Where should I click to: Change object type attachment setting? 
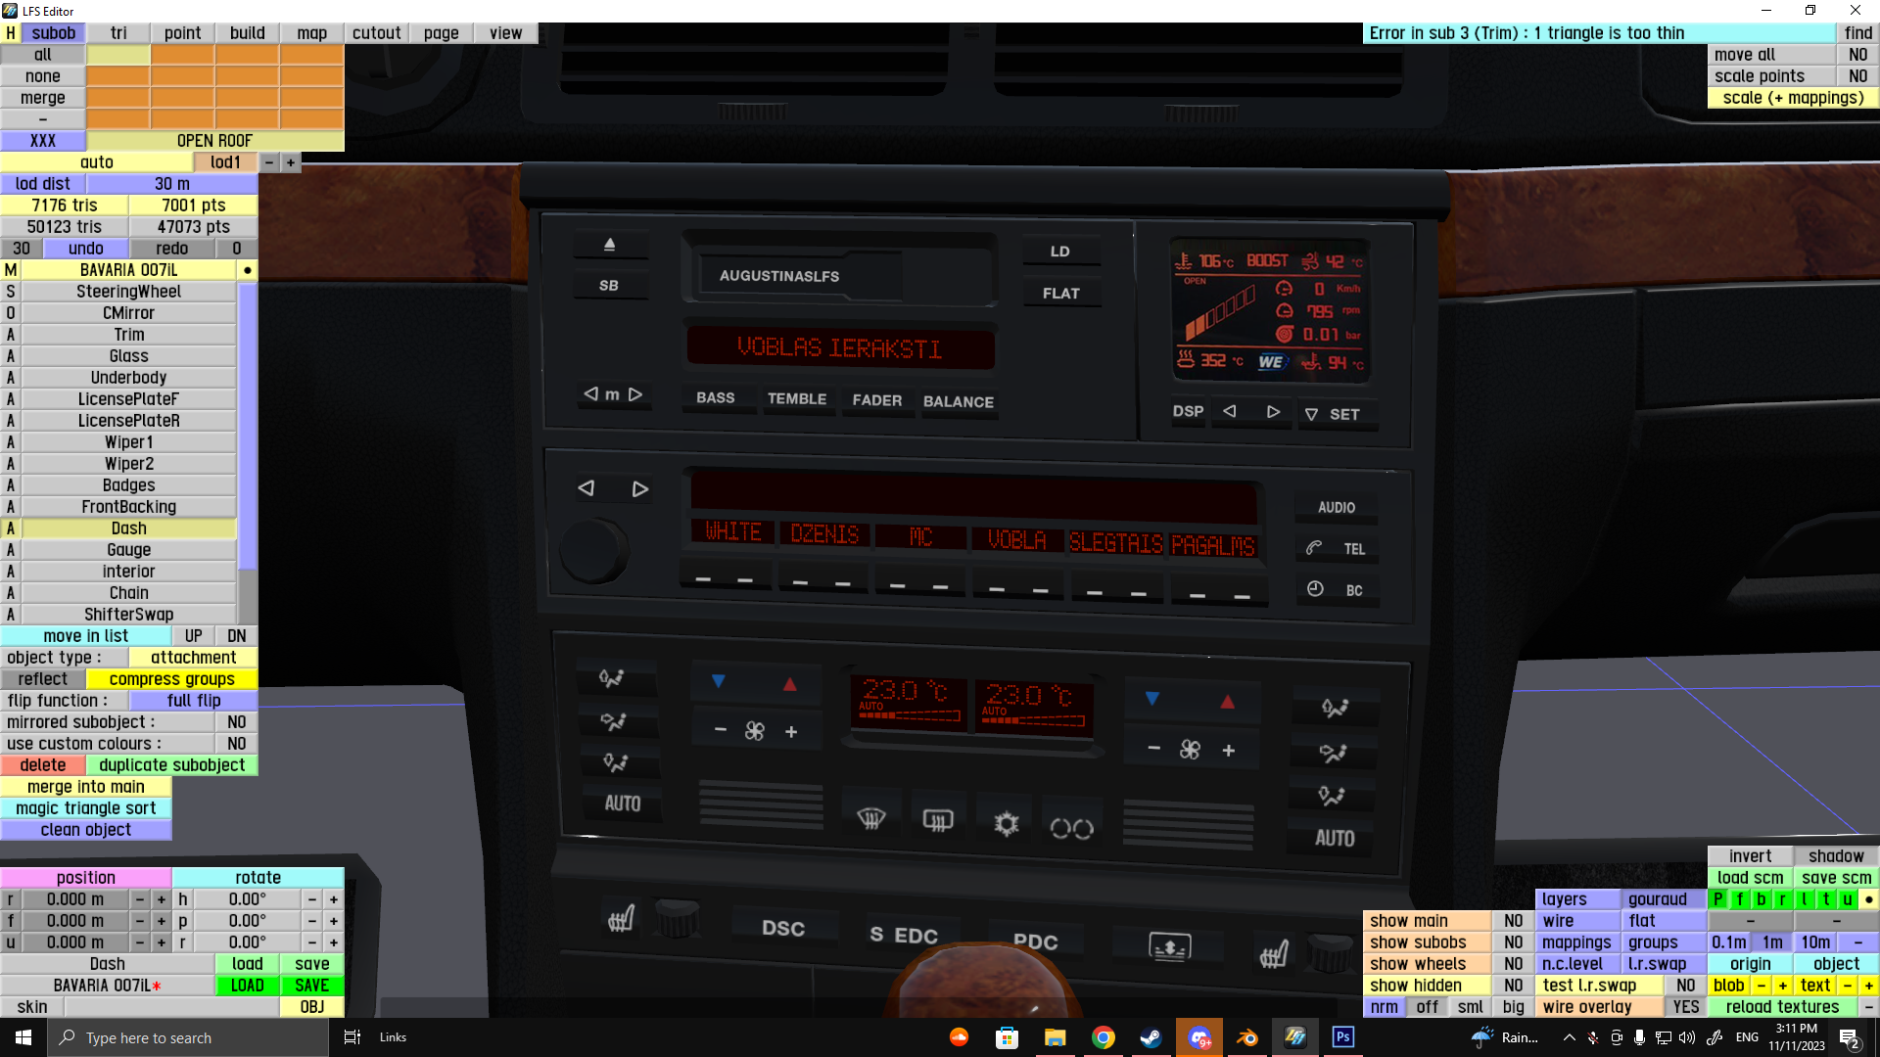193,658
